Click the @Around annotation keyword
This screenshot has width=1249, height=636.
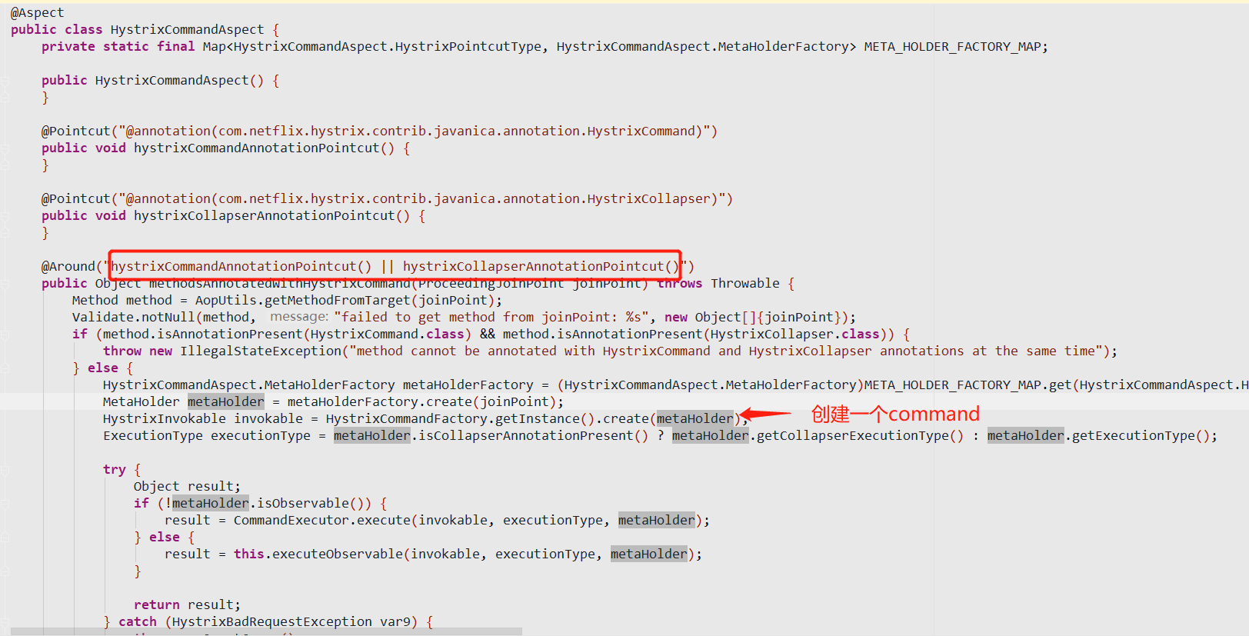[68, 267]
